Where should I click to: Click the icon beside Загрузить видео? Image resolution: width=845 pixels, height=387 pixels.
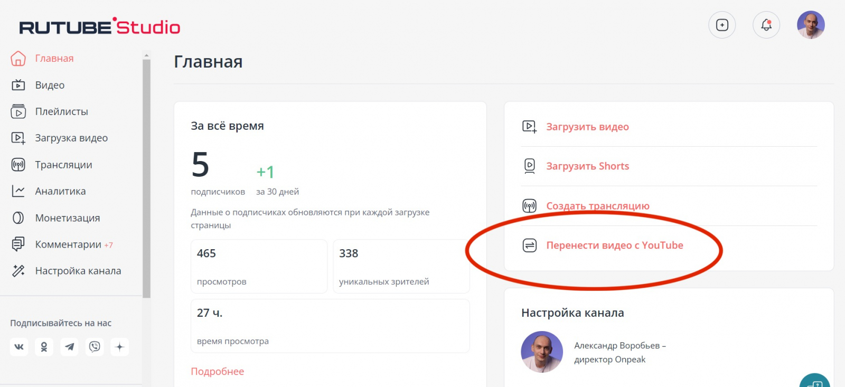[x=529, y=127]
